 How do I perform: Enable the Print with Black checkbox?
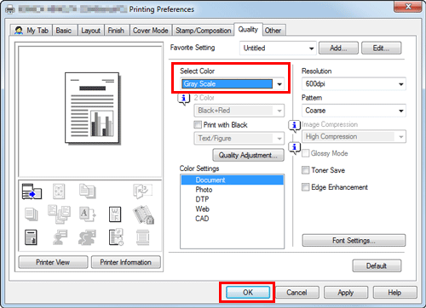click(198, 125)
